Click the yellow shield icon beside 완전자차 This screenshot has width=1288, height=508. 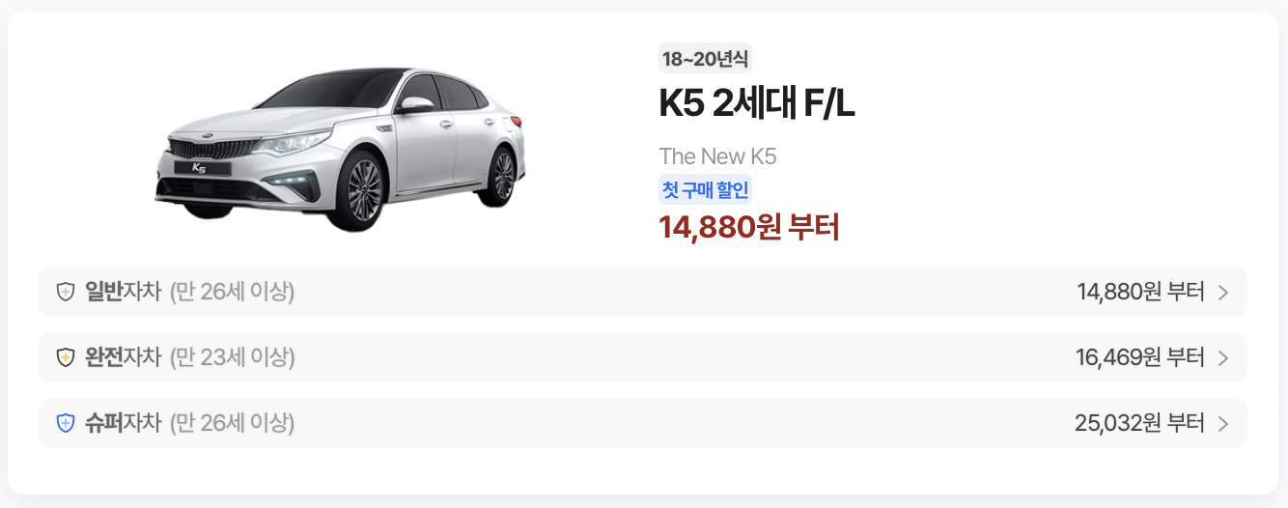(x=66, y=357)
